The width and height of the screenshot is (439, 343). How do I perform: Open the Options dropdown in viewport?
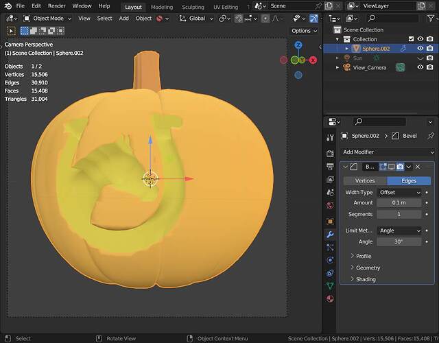pos(305,31)
